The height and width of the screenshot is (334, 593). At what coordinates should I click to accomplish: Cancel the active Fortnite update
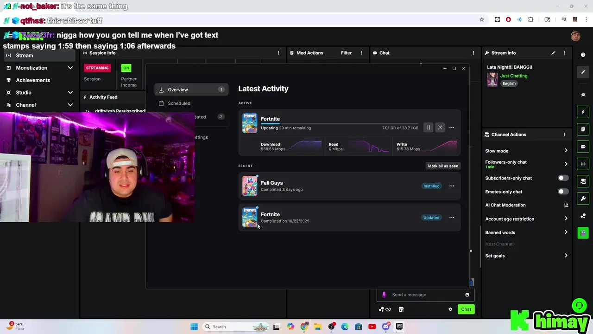click(440, 128)
